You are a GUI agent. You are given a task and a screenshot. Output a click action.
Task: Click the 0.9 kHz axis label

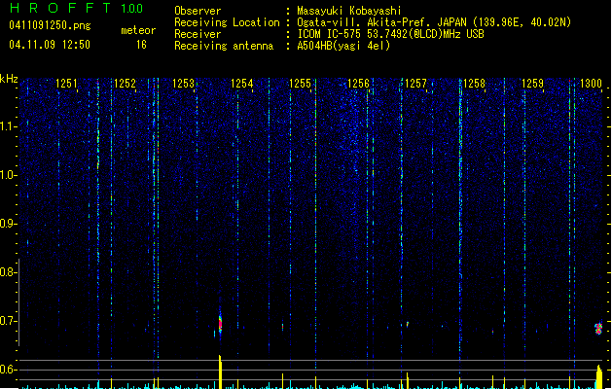9,224
